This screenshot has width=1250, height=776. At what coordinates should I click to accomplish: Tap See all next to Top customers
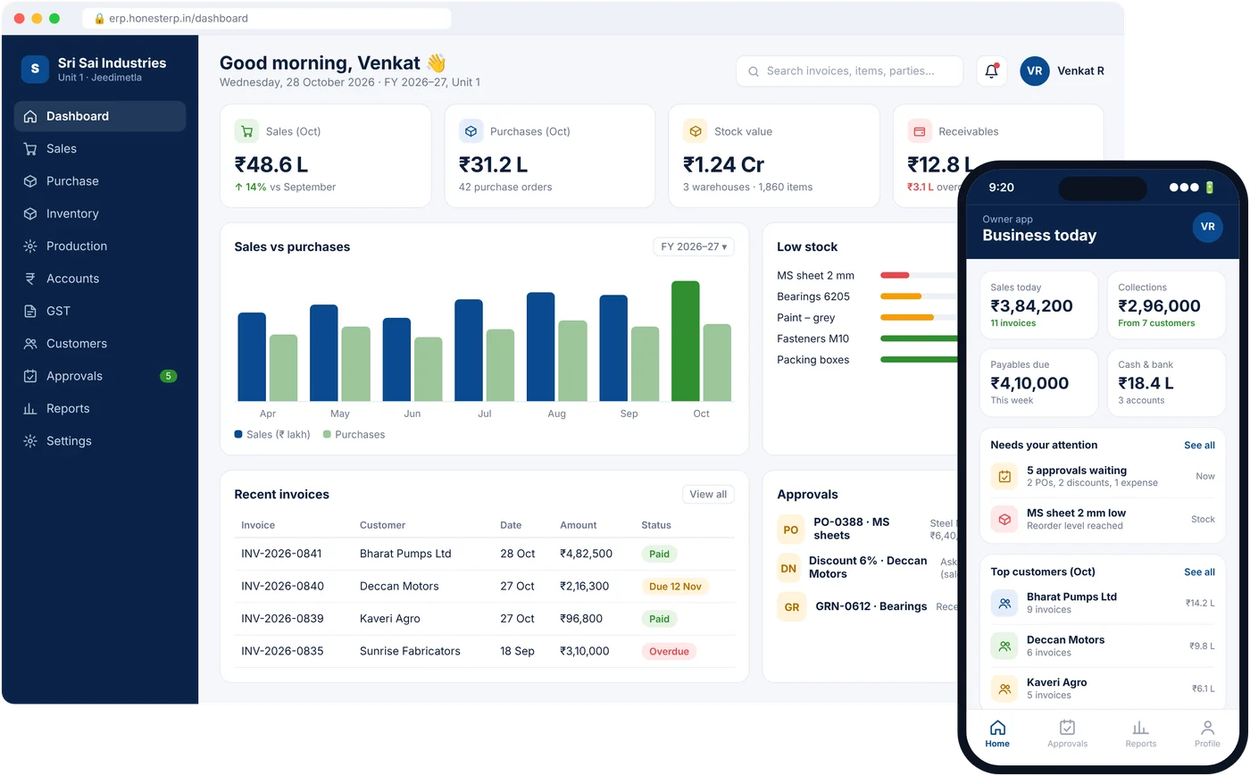pos(1199,572)
